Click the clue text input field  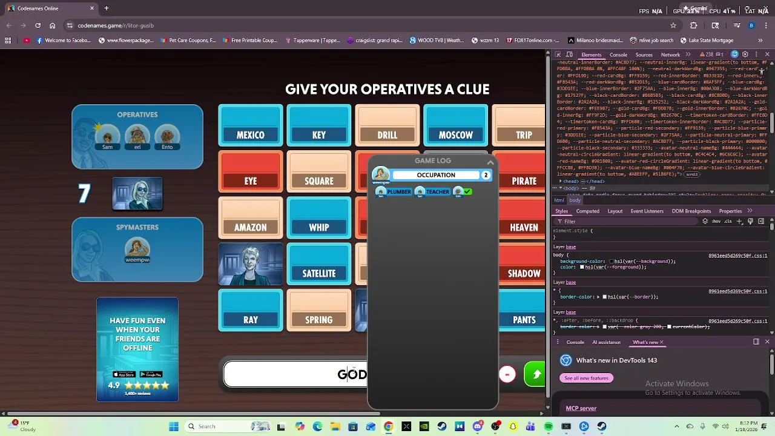pyautogui.click(x=295, y=374)
